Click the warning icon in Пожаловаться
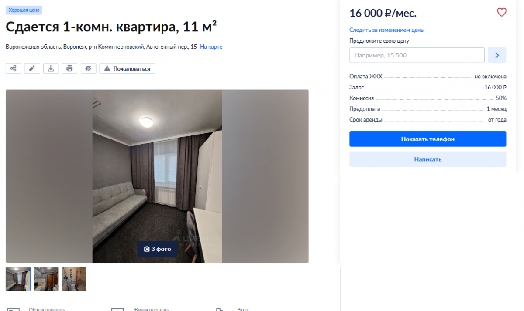 (x=107, y=68)
